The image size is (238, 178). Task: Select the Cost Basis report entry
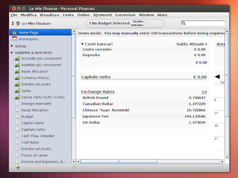click(x=30, y=142)
